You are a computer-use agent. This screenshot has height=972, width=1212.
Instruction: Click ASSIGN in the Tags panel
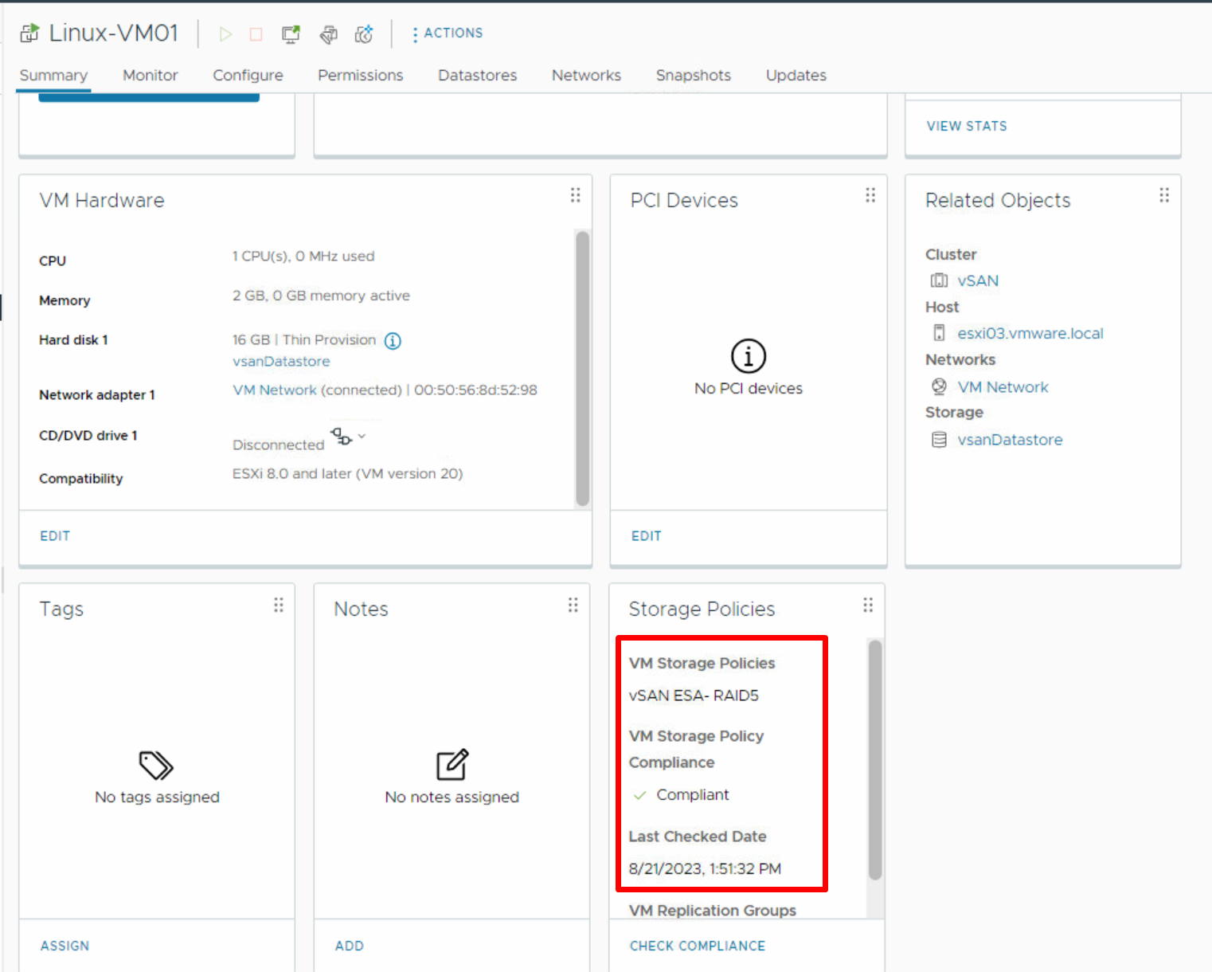tap(65, 946)
